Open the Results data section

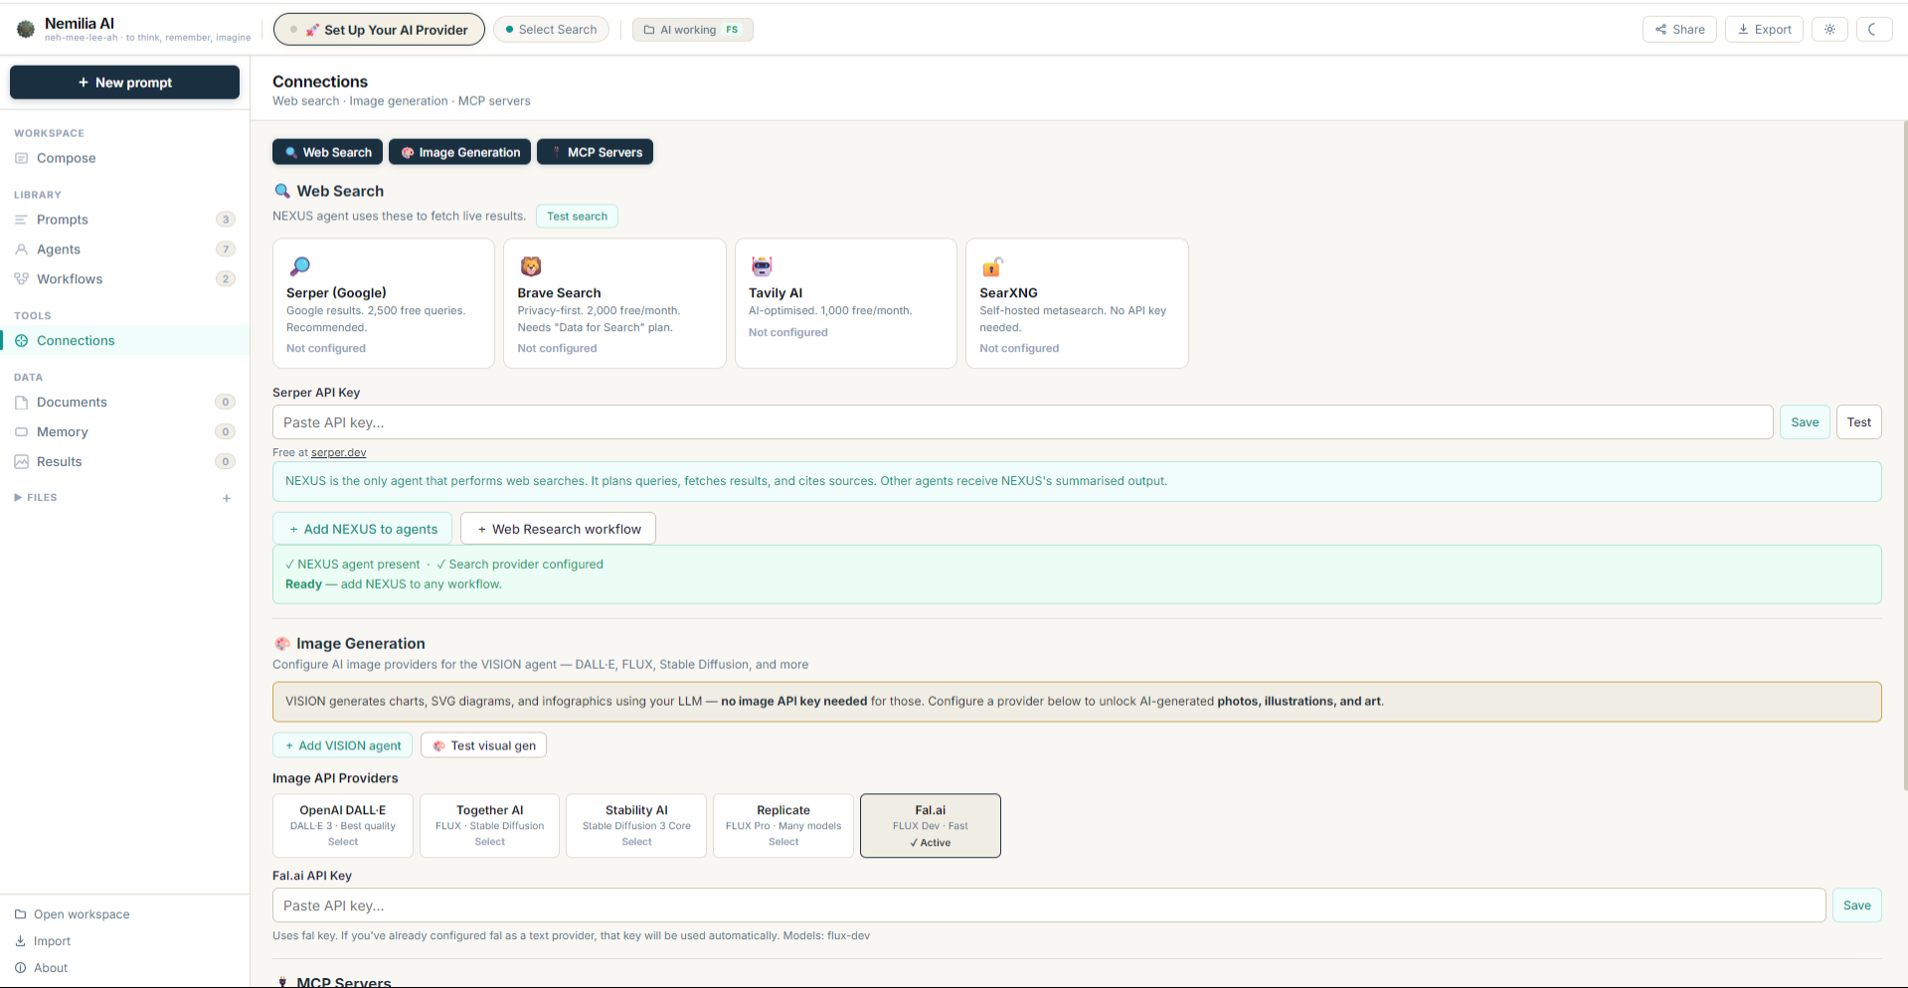(124, 462)
